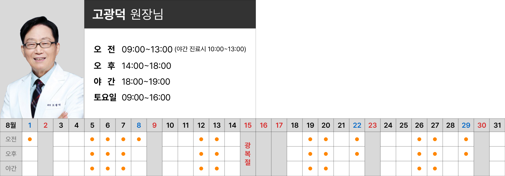The width and height of the screenshot is (505, 176).
Task: Click the 광복절 holiday label
Action: click(x=248, y=154)
